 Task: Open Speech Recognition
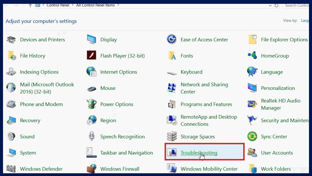pos(122,137)
